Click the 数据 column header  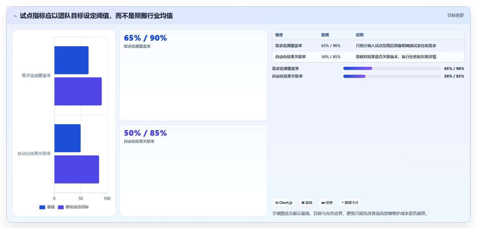tap(325, 35)
